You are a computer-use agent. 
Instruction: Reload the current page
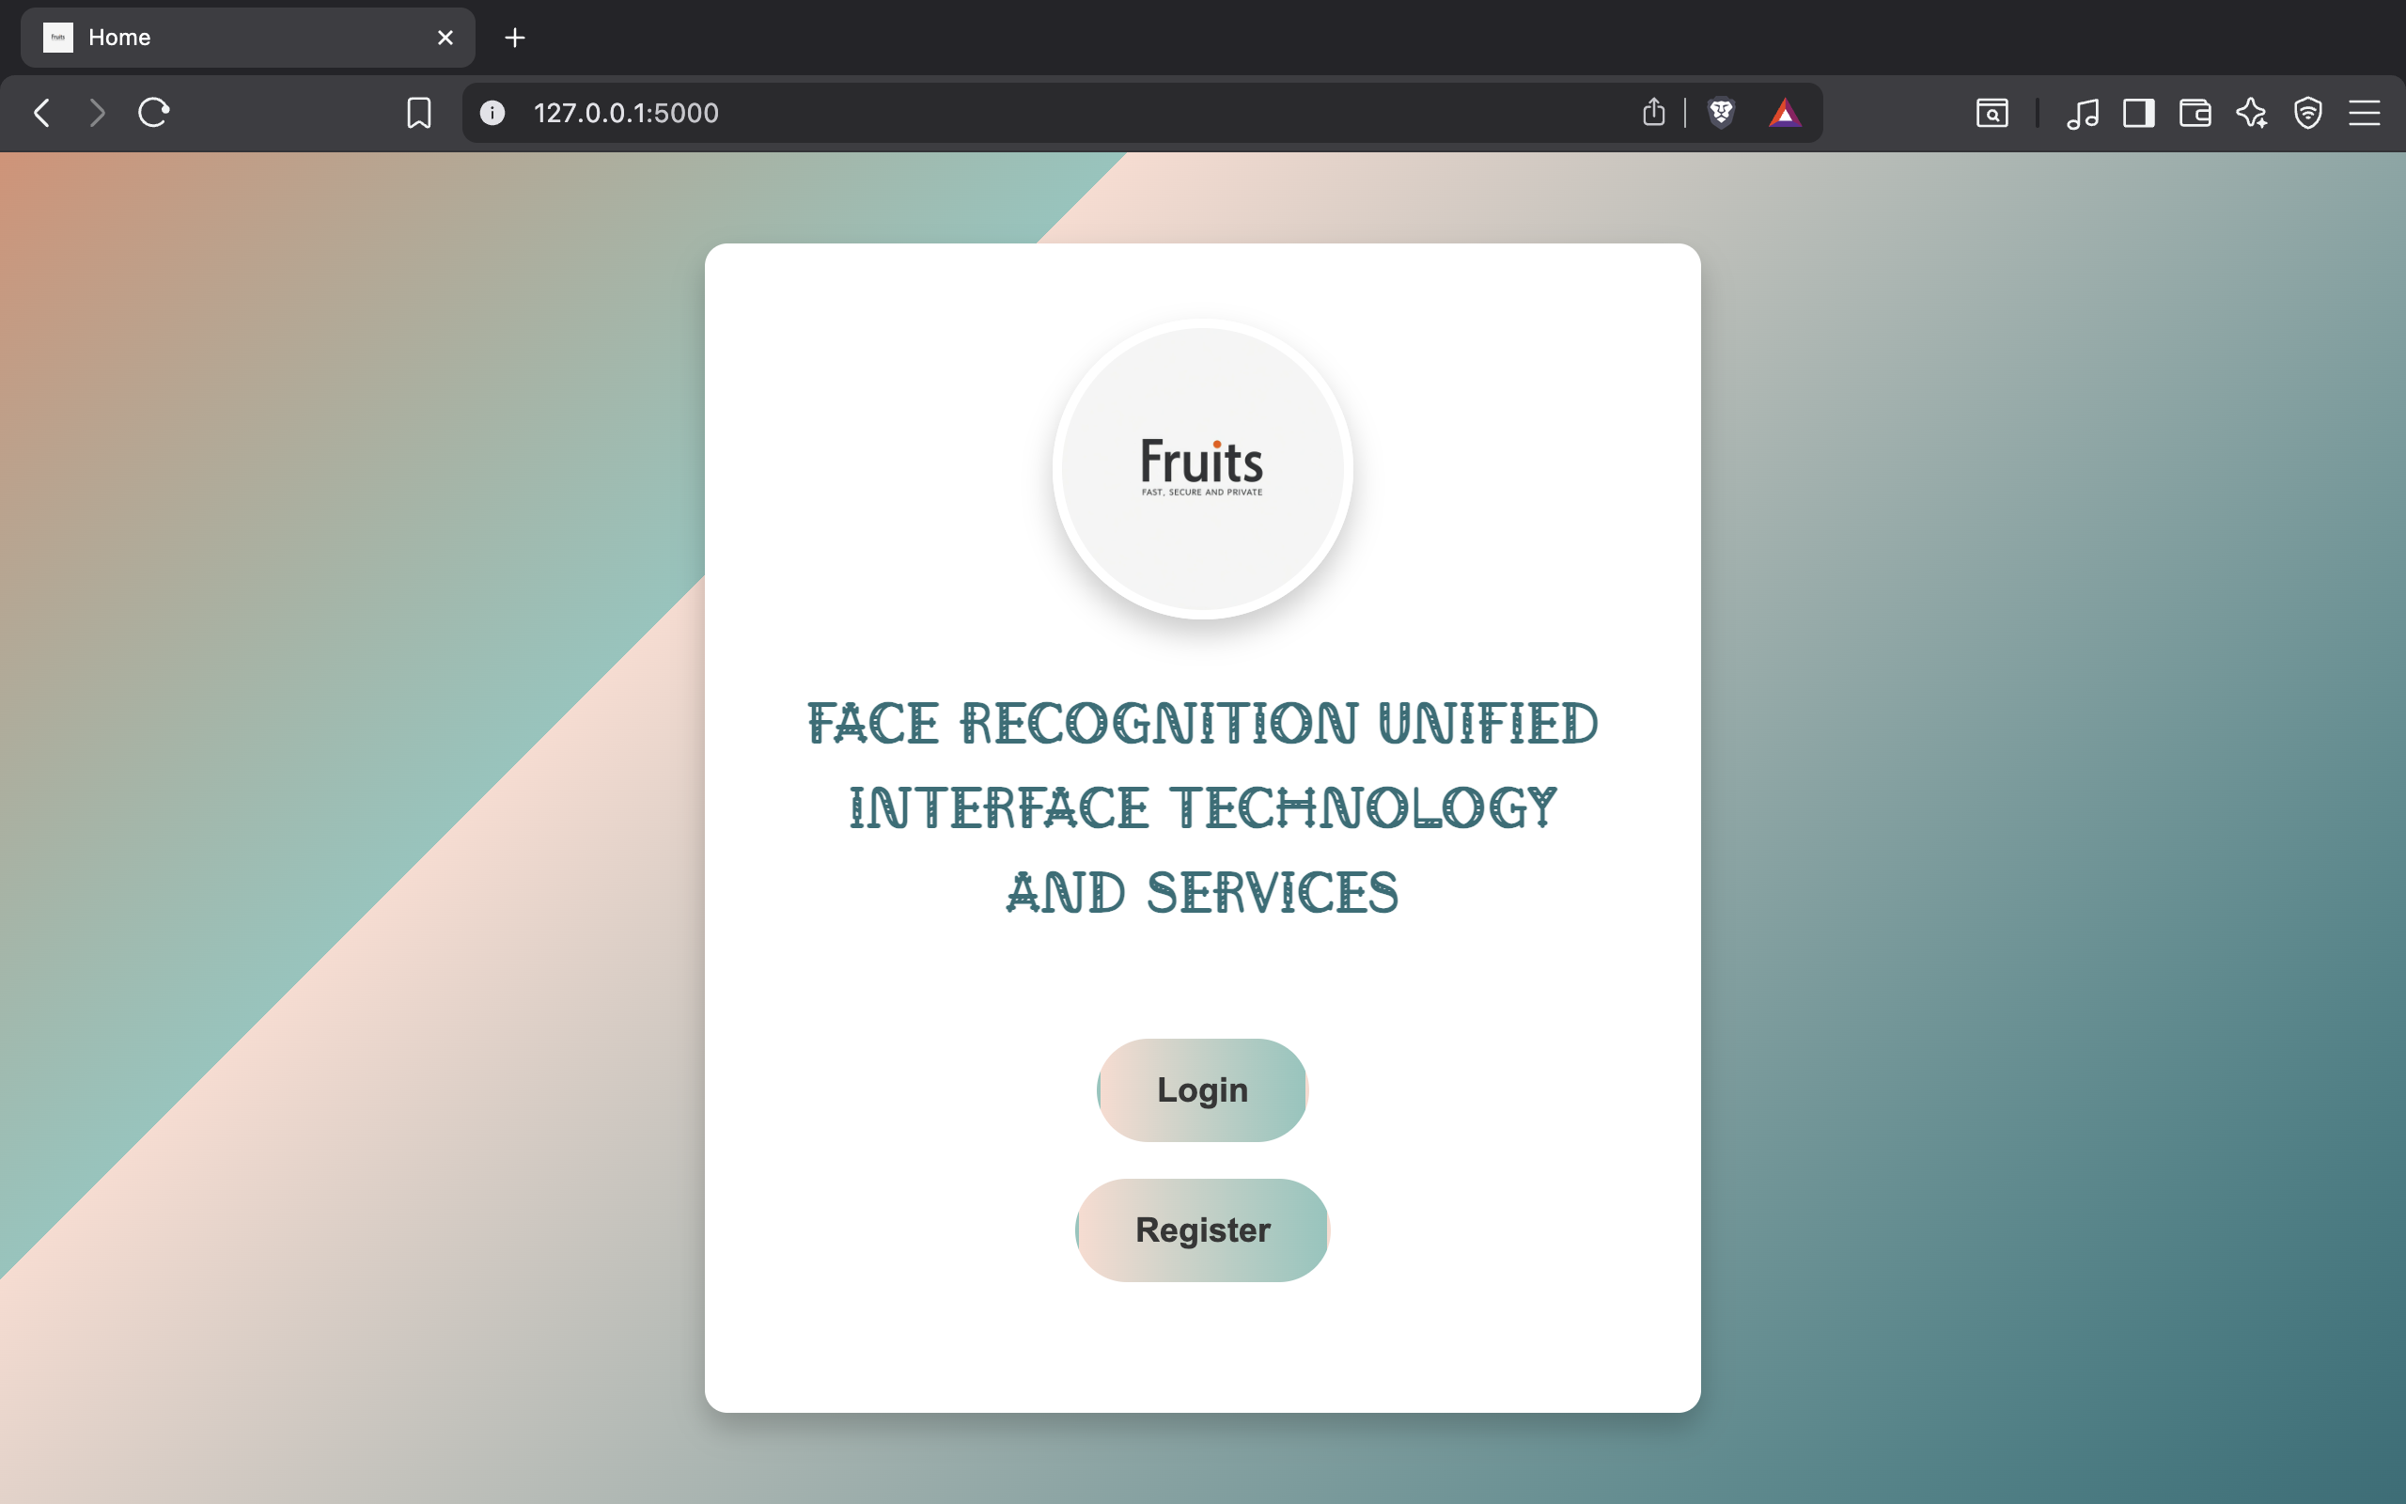pyautogui.click(x=153, y=113)
